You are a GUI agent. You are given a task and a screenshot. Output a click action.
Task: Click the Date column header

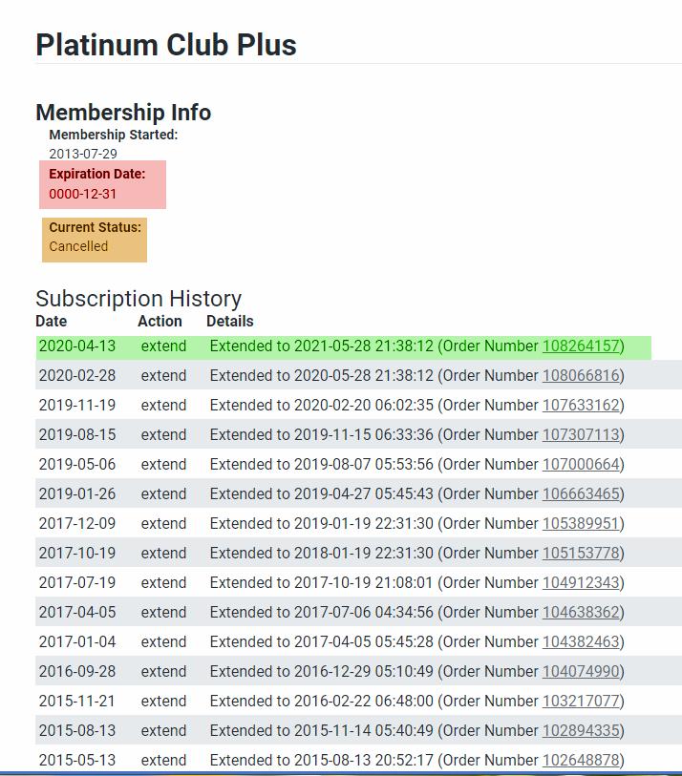point(52,322)
